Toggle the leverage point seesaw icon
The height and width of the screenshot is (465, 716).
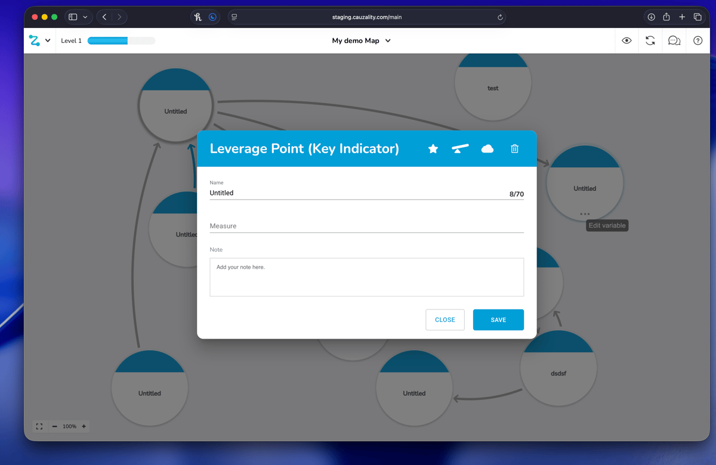tap(460, 148)
